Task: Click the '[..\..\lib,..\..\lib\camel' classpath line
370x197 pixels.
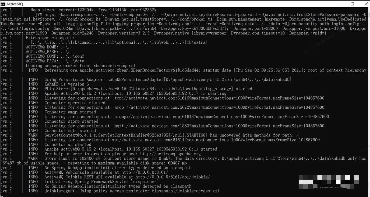Action: click(119, 42)
